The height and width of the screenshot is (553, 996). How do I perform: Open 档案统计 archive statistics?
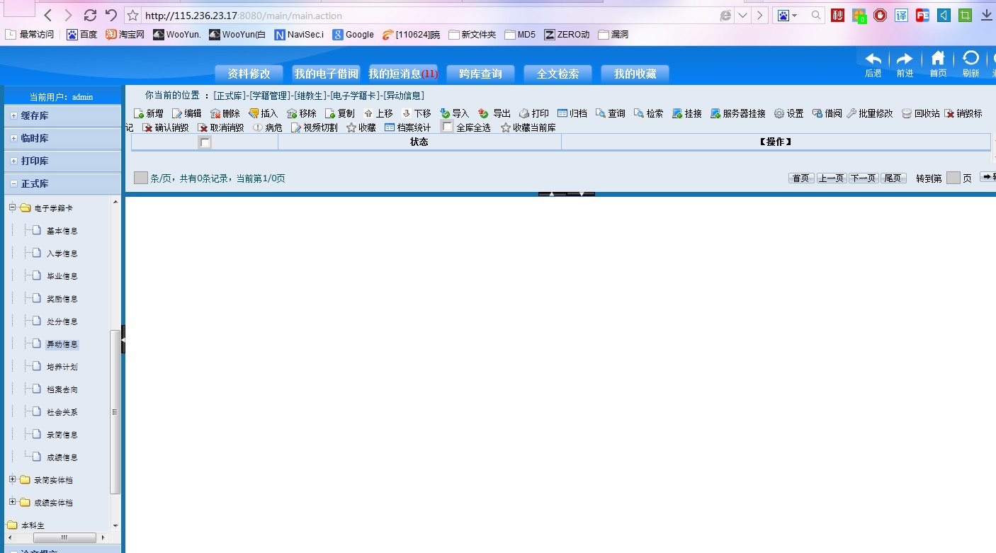coord(407,127)
